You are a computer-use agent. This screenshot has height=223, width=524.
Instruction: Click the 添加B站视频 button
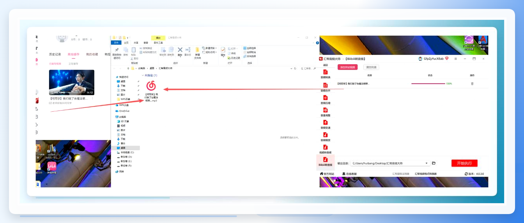tap(348, 67)
